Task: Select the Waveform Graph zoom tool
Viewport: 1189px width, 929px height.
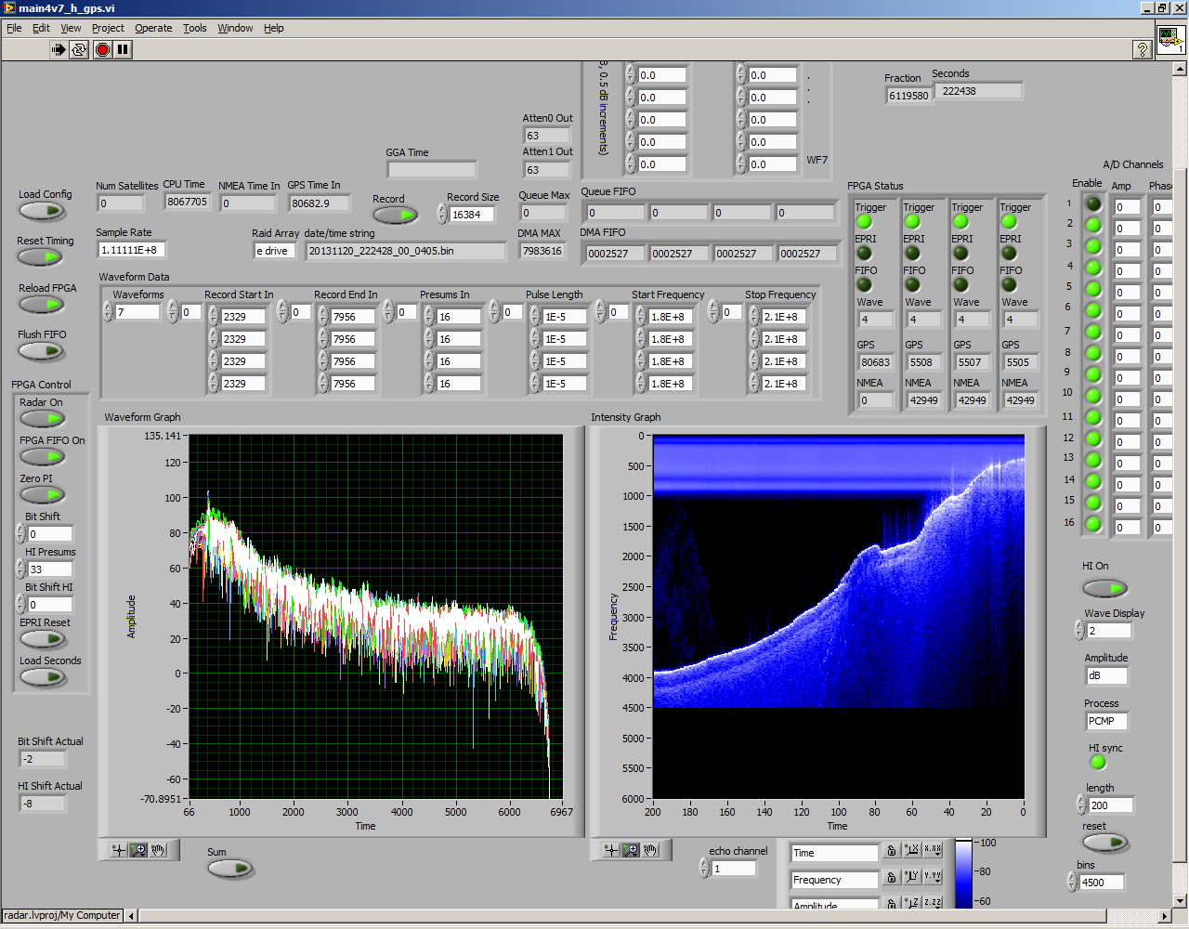Action: pyautogui.click(x=138, y=849)
